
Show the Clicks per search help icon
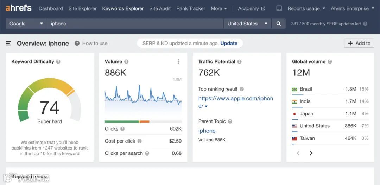[147, 153]
